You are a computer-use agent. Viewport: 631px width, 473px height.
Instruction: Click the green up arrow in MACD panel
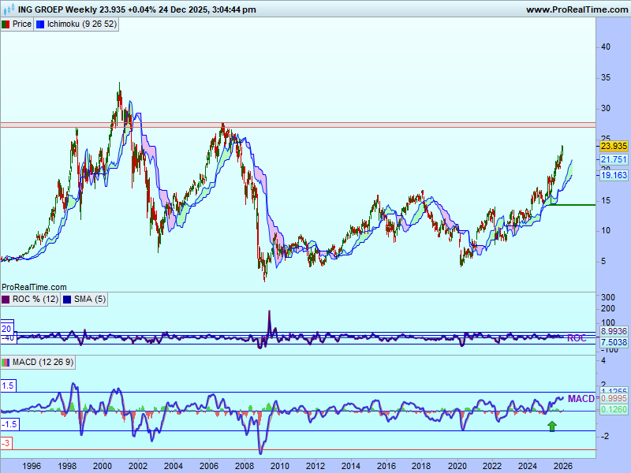pos(552,426)
